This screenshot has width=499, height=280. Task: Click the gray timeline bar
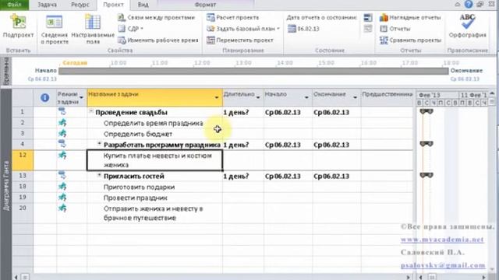(x=253, y=71)
